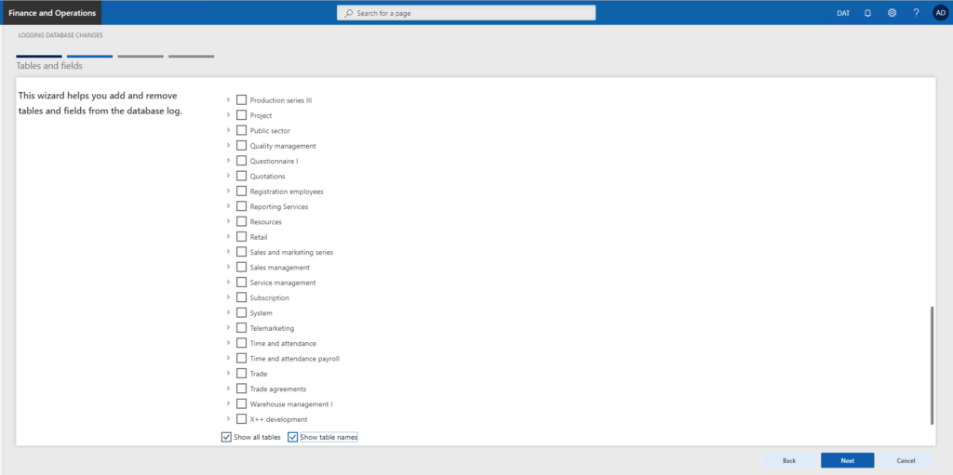This screenshot has width=953, height=475.
Task: Select the Quality management label
Action: [283, 146]
